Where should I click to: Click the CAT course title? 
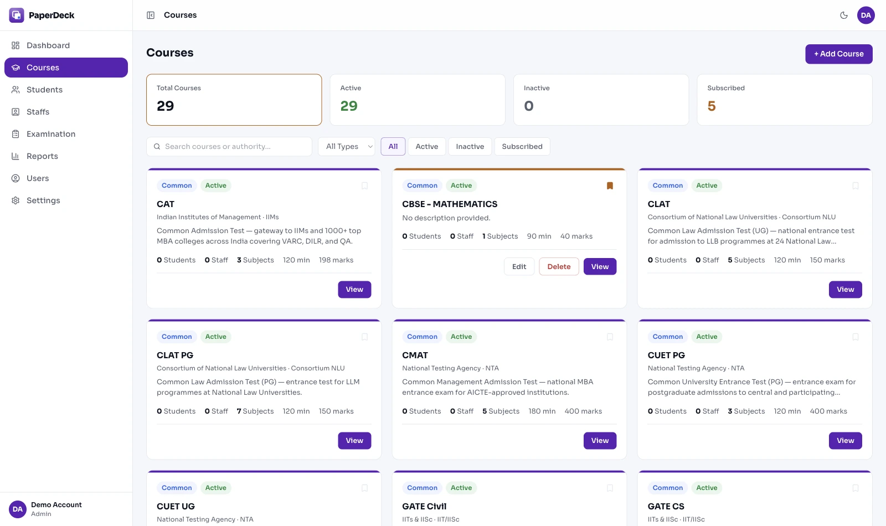click(166, 204)
